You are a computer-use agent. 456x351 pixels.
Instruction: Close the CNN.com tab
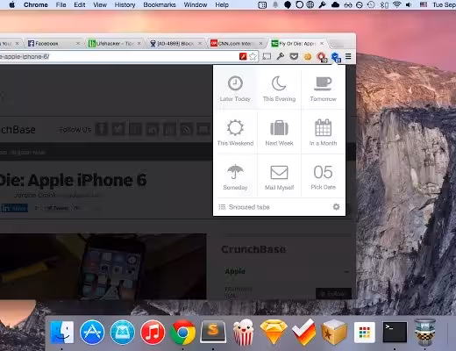pos(260,44)
